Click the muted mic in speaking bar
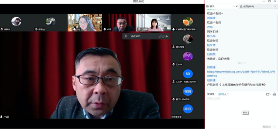Screen dimensions: 278x129 click(126, 36)
